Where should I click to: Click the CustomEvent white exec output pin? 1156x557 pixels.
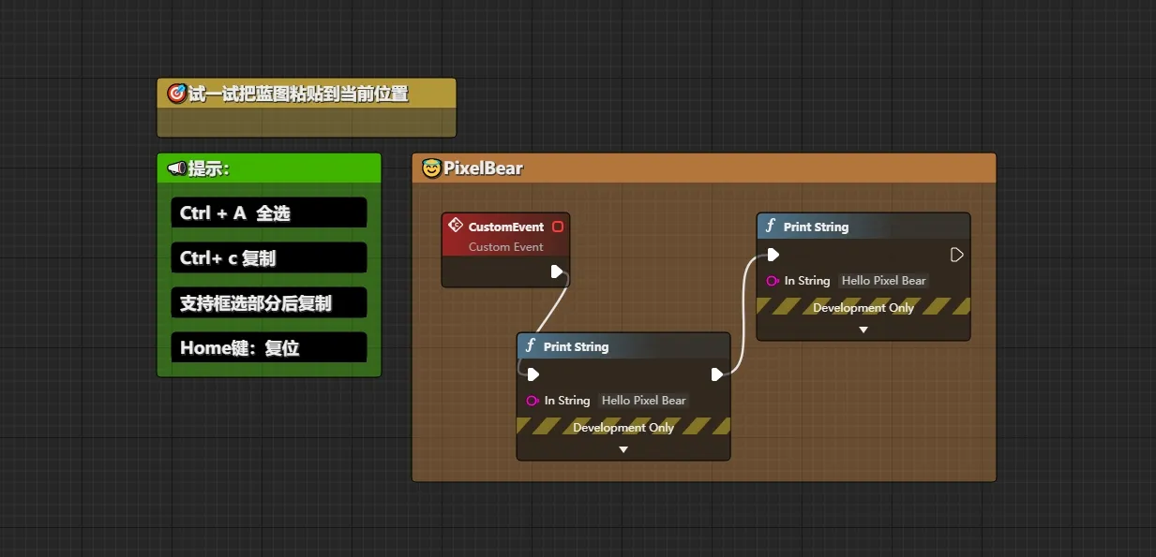coord(557,271)
